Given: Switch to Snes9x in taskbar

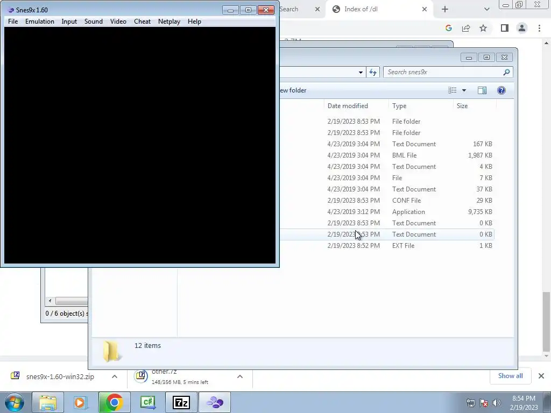Looking at the screenshot, I should (x=215, y=402).
